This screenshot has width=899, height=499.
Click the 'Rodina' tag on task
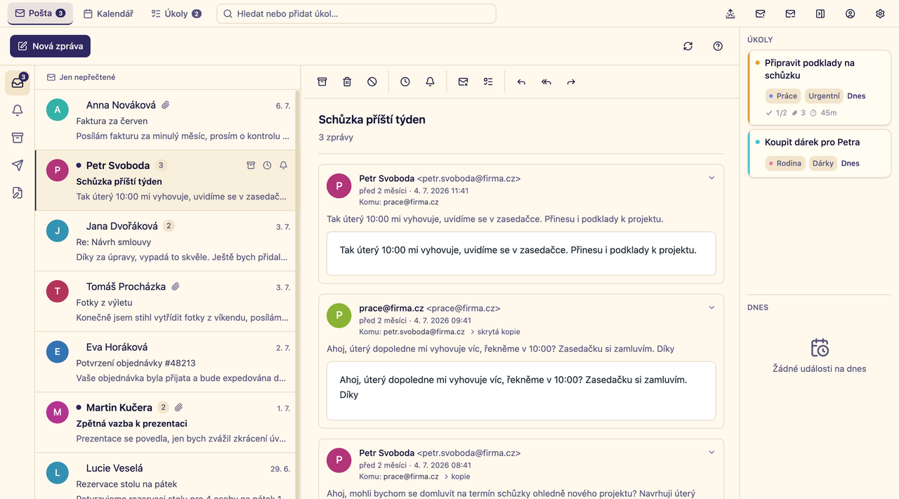tap(785, 164)
